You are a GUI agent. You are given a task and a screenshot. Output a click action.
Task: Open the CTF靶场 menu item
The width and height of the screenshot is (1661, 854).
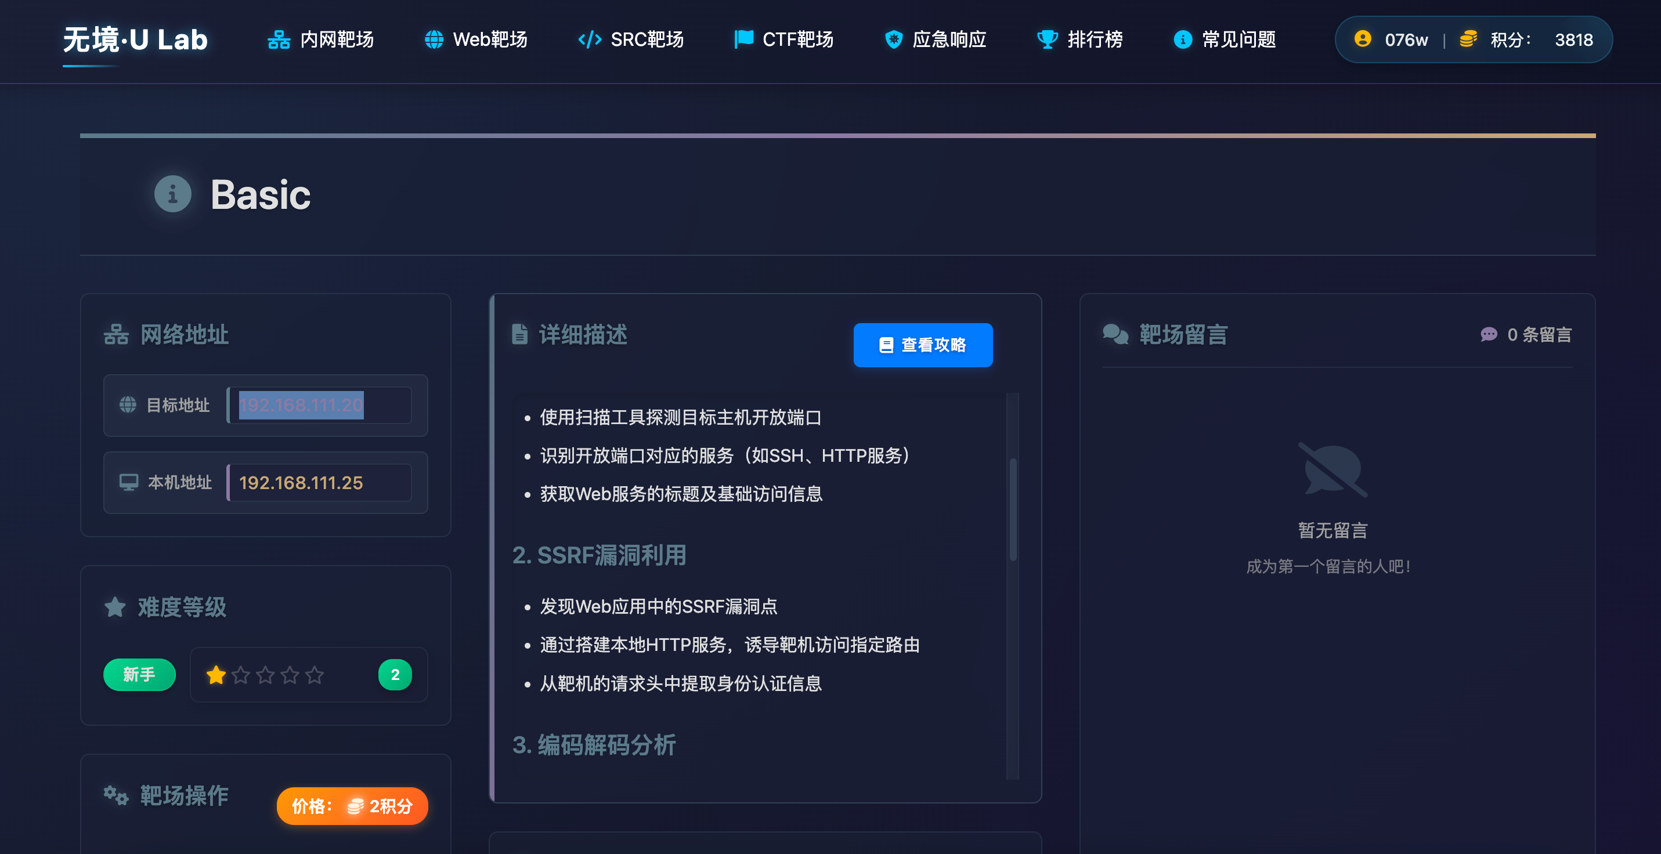(x=797, y=40)
